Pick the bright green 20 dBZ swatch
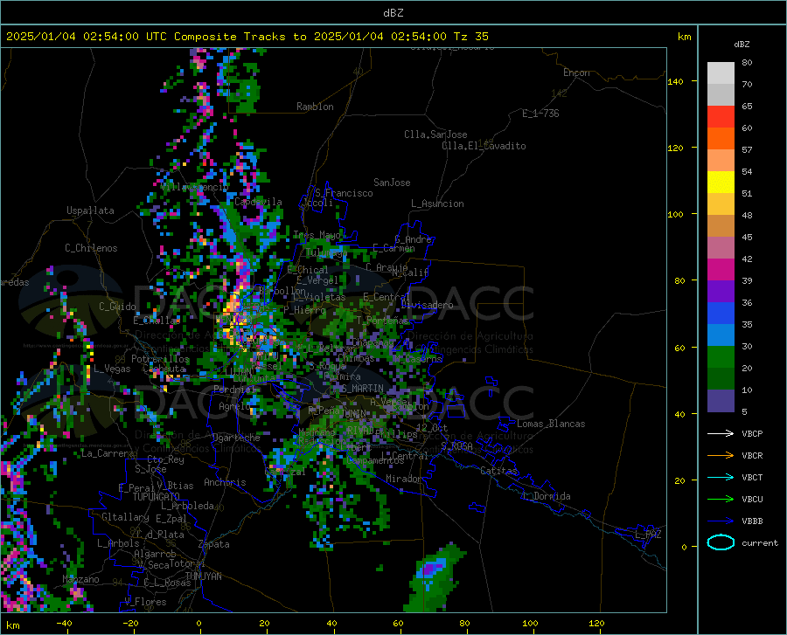This screenshot has height=635, width=787. click(x=721, y=357)
